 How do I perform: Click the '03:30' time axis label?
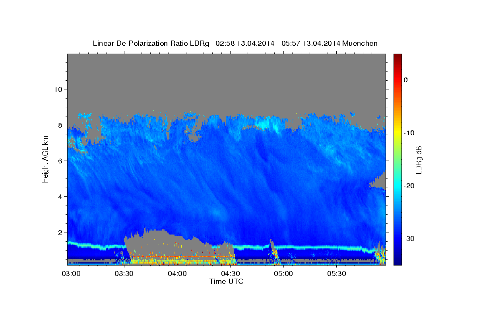click(124, 274)
